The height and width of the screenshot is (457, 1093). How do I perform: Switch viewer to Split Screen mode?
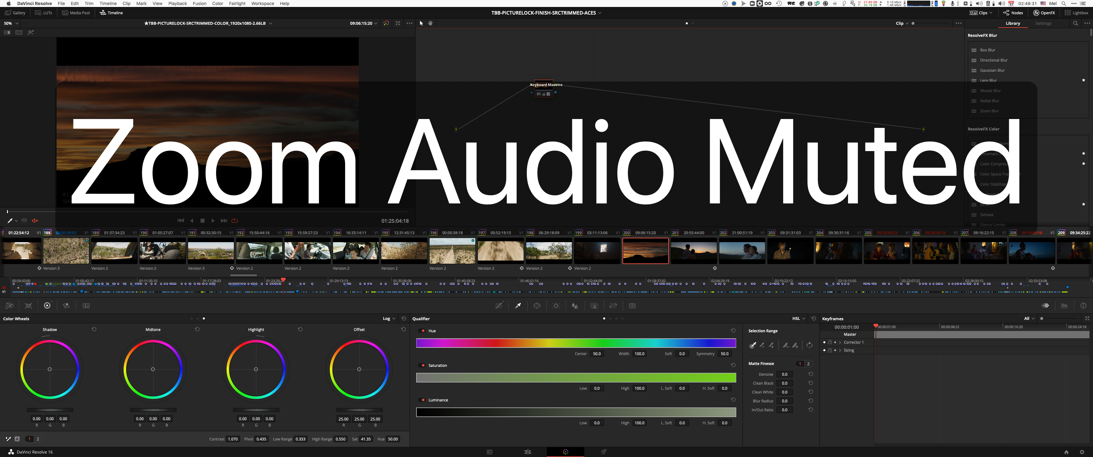[x=19, y=33]
